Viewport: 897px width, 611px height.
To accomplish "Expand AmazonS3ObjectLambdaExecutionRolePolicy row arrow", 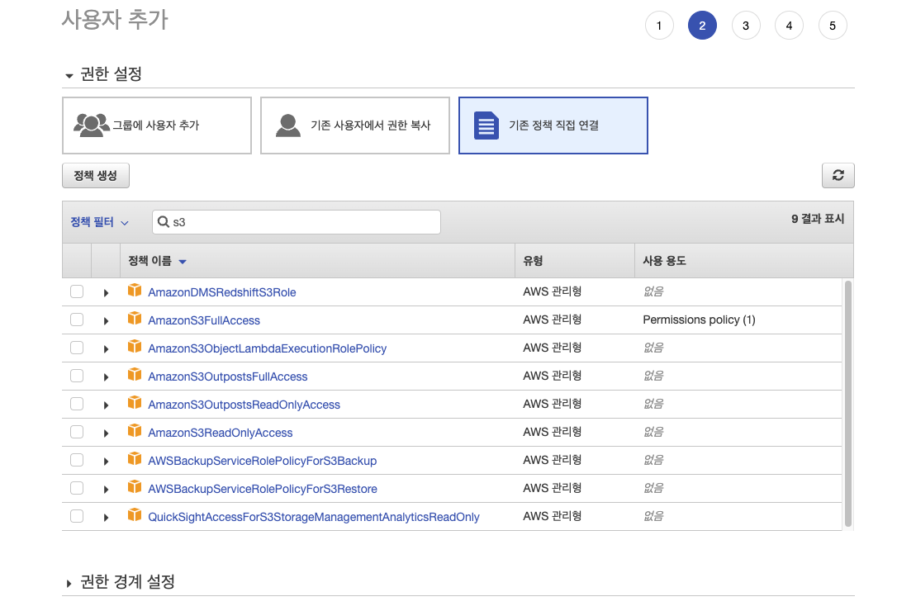I will point(106,349).
